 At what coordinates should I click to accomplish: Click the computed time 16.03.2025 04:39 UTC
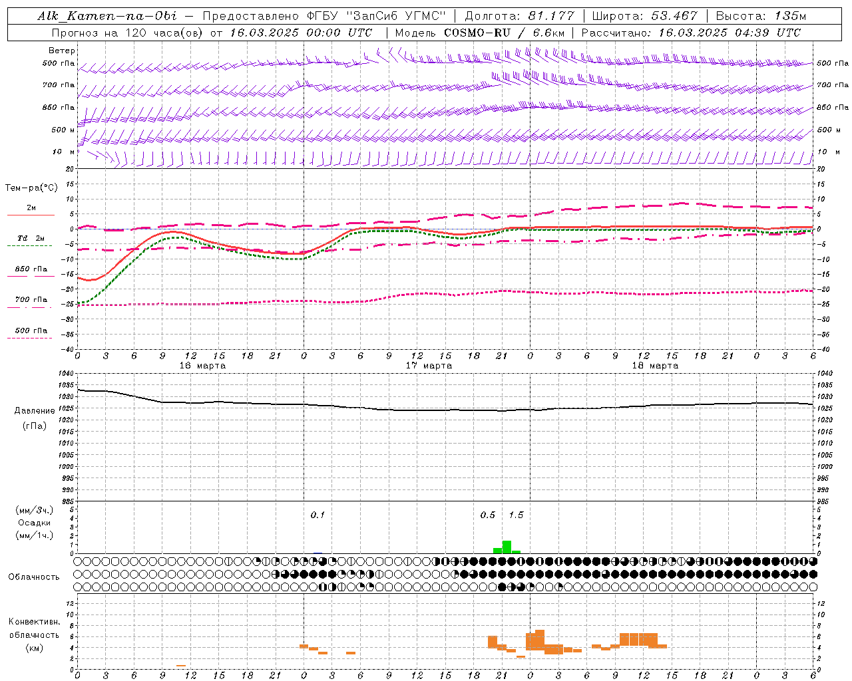pyautogui.click(x=730, y=33)
